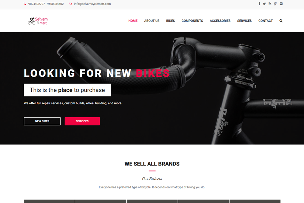Open the Flickr icon in top bar
The height and width of the screenshot is (203, 304).
pyautogui.click(x=281, y=4)
